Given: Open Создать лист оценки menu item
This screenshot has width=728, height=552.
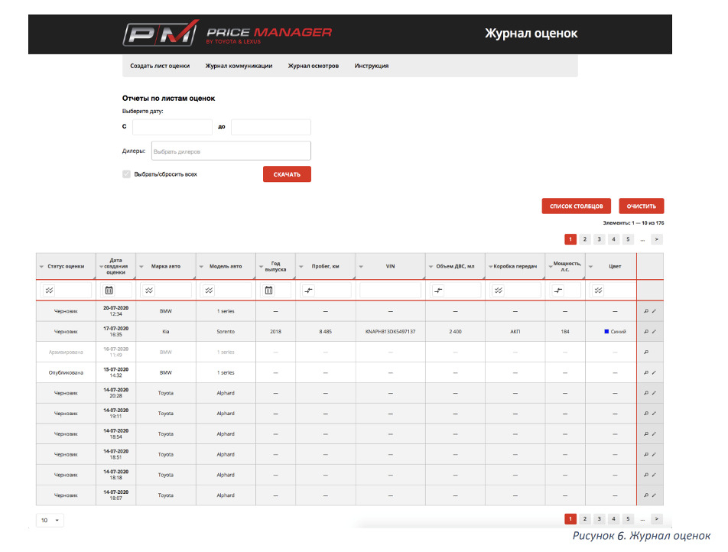Looking at the screenshot, I should coord(160,66).
